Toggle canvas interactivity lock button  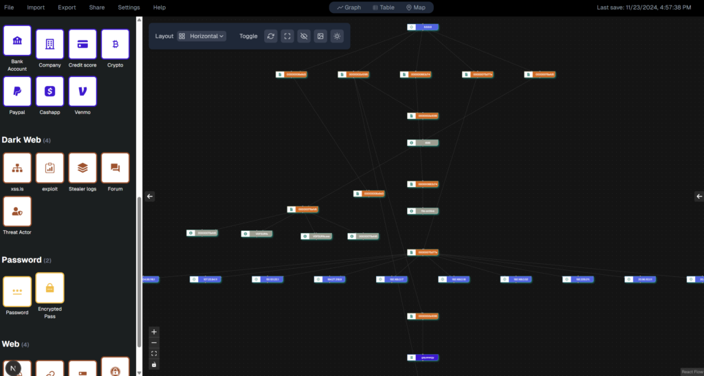(x=154, y=364)
